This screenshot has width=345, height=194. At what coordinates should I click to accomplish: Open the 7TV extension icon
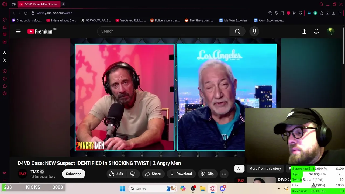pos(309,13)
